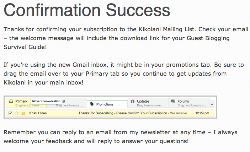Open the Promotions tab
Screen dimensions: 250x152
coord(105,104)
